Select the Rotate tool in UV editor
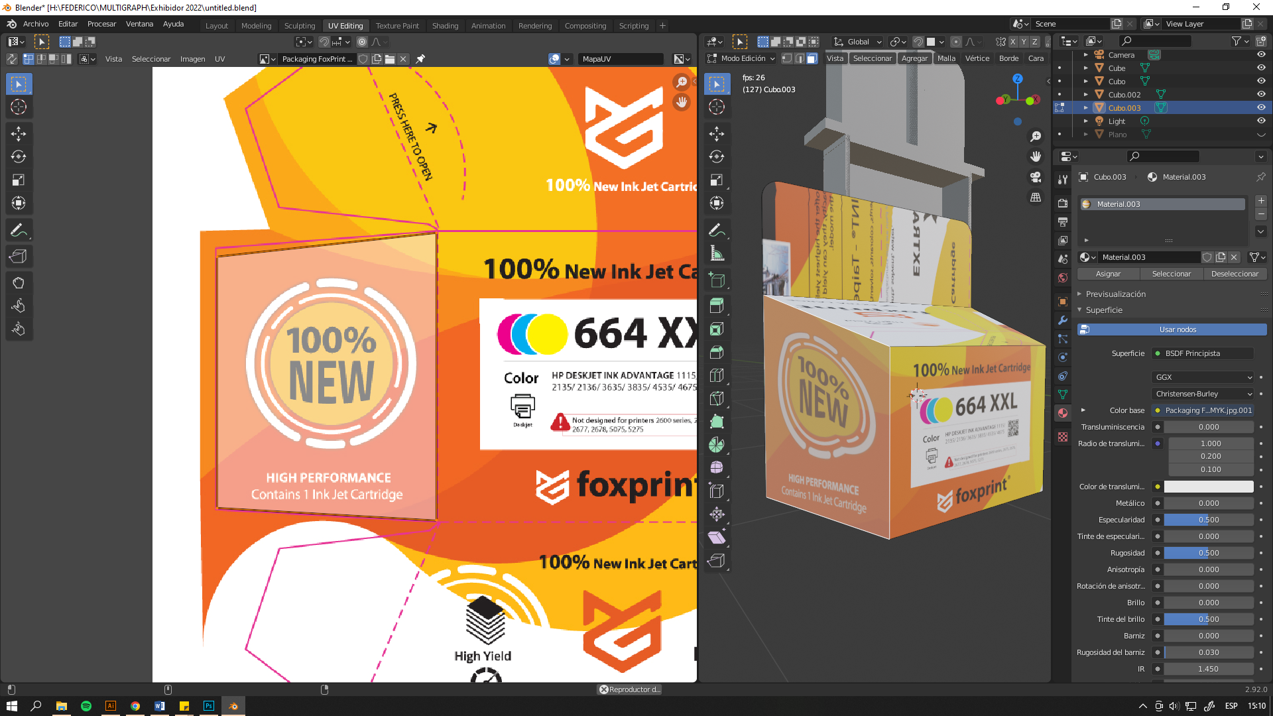Screen dimensions: 1273x716 (19, 157)
